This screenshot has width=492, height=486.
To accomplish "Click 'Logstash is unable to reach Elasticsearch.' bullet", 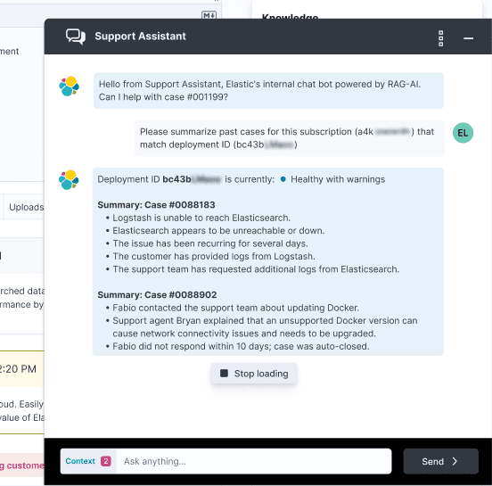I will point(201,218).
